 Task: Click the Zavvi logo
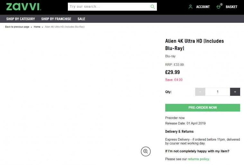23,7
